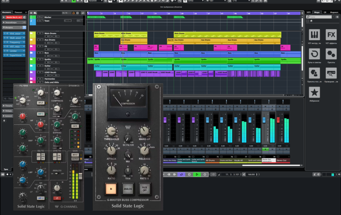Click the G-Channel output gain fader
The height and width of the screenshot is (215, 341).
(x=81, y=177)
